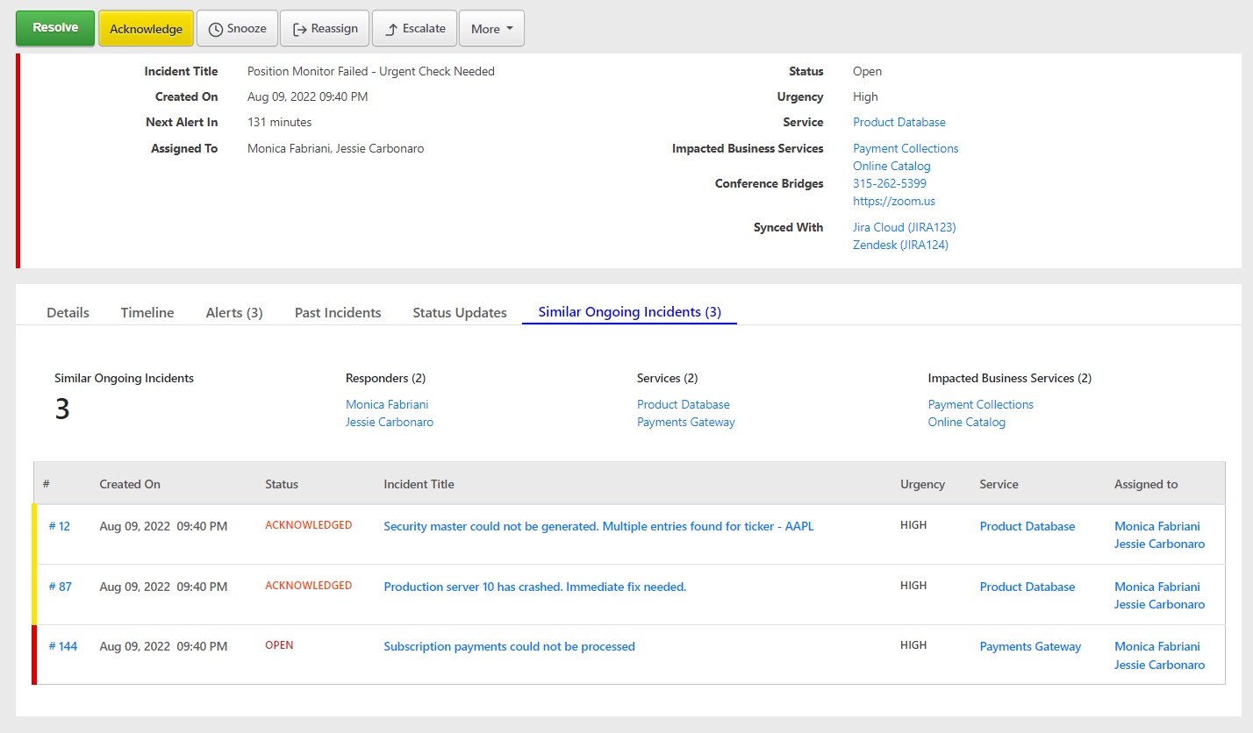Open Online Catalog in incident header

tap(891, 166)
